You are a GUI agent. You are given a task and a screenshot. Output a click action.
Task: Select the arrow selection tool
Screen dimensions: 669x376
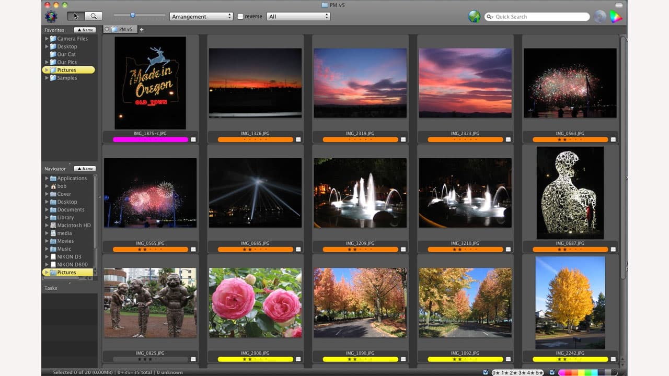(75, 16)
